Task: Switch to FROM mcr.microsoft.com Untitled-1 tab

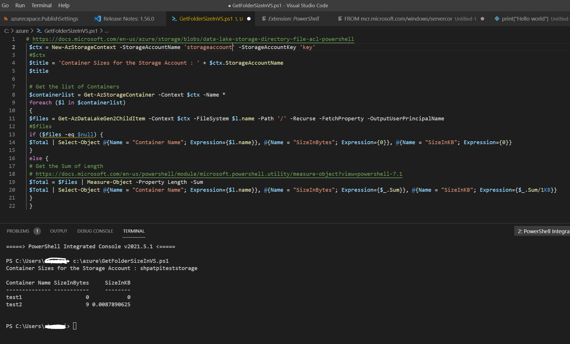Action: [410, 19]
